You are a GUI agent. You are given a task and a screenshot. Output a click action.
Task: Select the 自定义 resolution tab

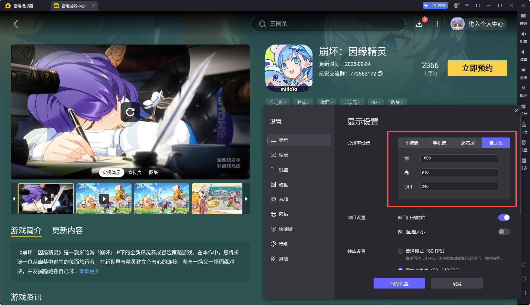pyautogui.click(x=496, y=143)
